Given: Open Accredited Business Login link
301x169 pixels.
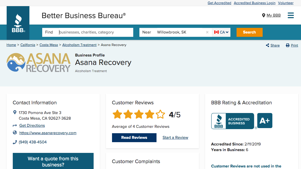Looking at the screenshot, I should [254, 3].
